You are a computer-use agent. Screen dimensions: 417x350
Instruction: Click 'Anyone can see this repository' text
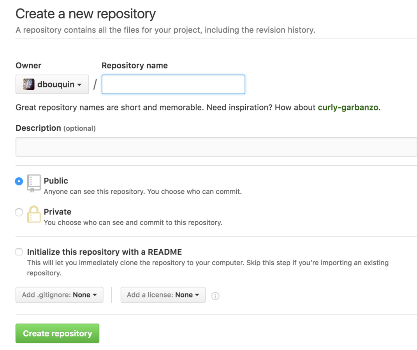[x=143, y=191]
